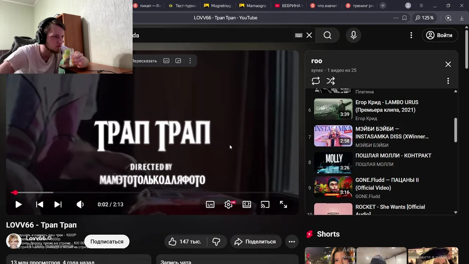
Task: Open YouTube settings three-dot menu
Action: 411,35
